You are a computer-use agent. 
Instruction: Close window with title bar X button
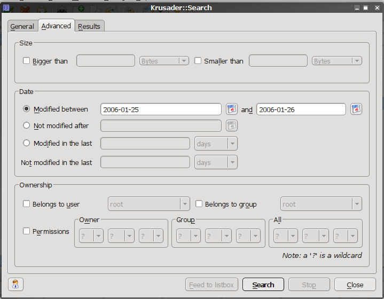(x=377, y=8)
